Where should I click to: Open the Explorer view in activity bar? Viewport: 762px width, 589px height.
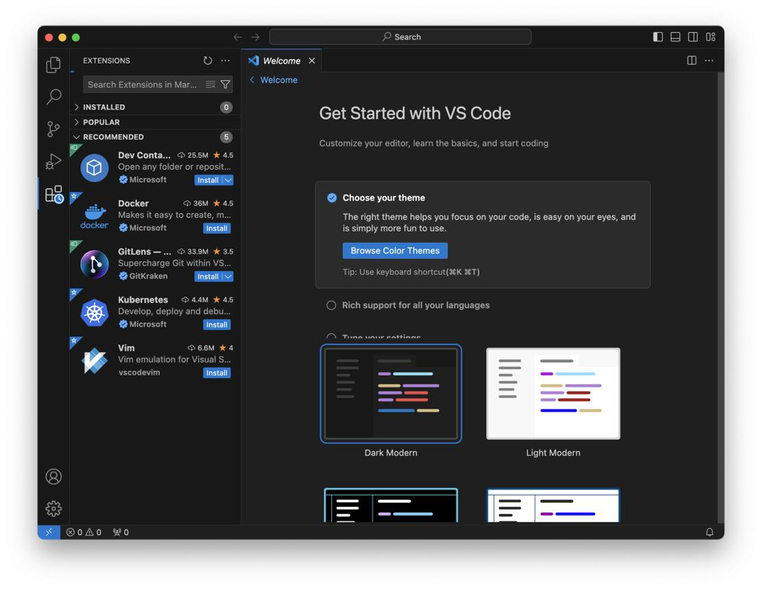[x=53, y=64]
